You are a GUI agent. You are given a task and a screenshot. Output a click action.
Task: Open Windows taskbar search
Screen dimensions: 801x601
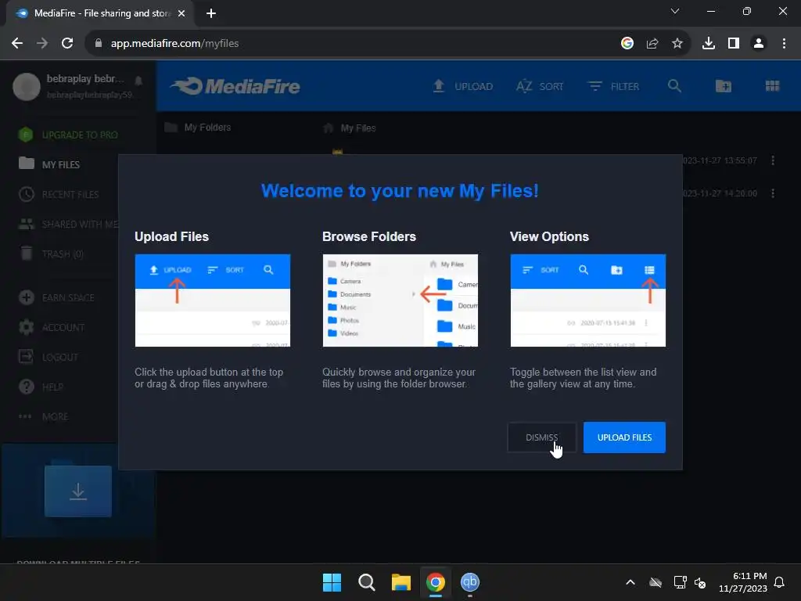[x=367, y=582]
